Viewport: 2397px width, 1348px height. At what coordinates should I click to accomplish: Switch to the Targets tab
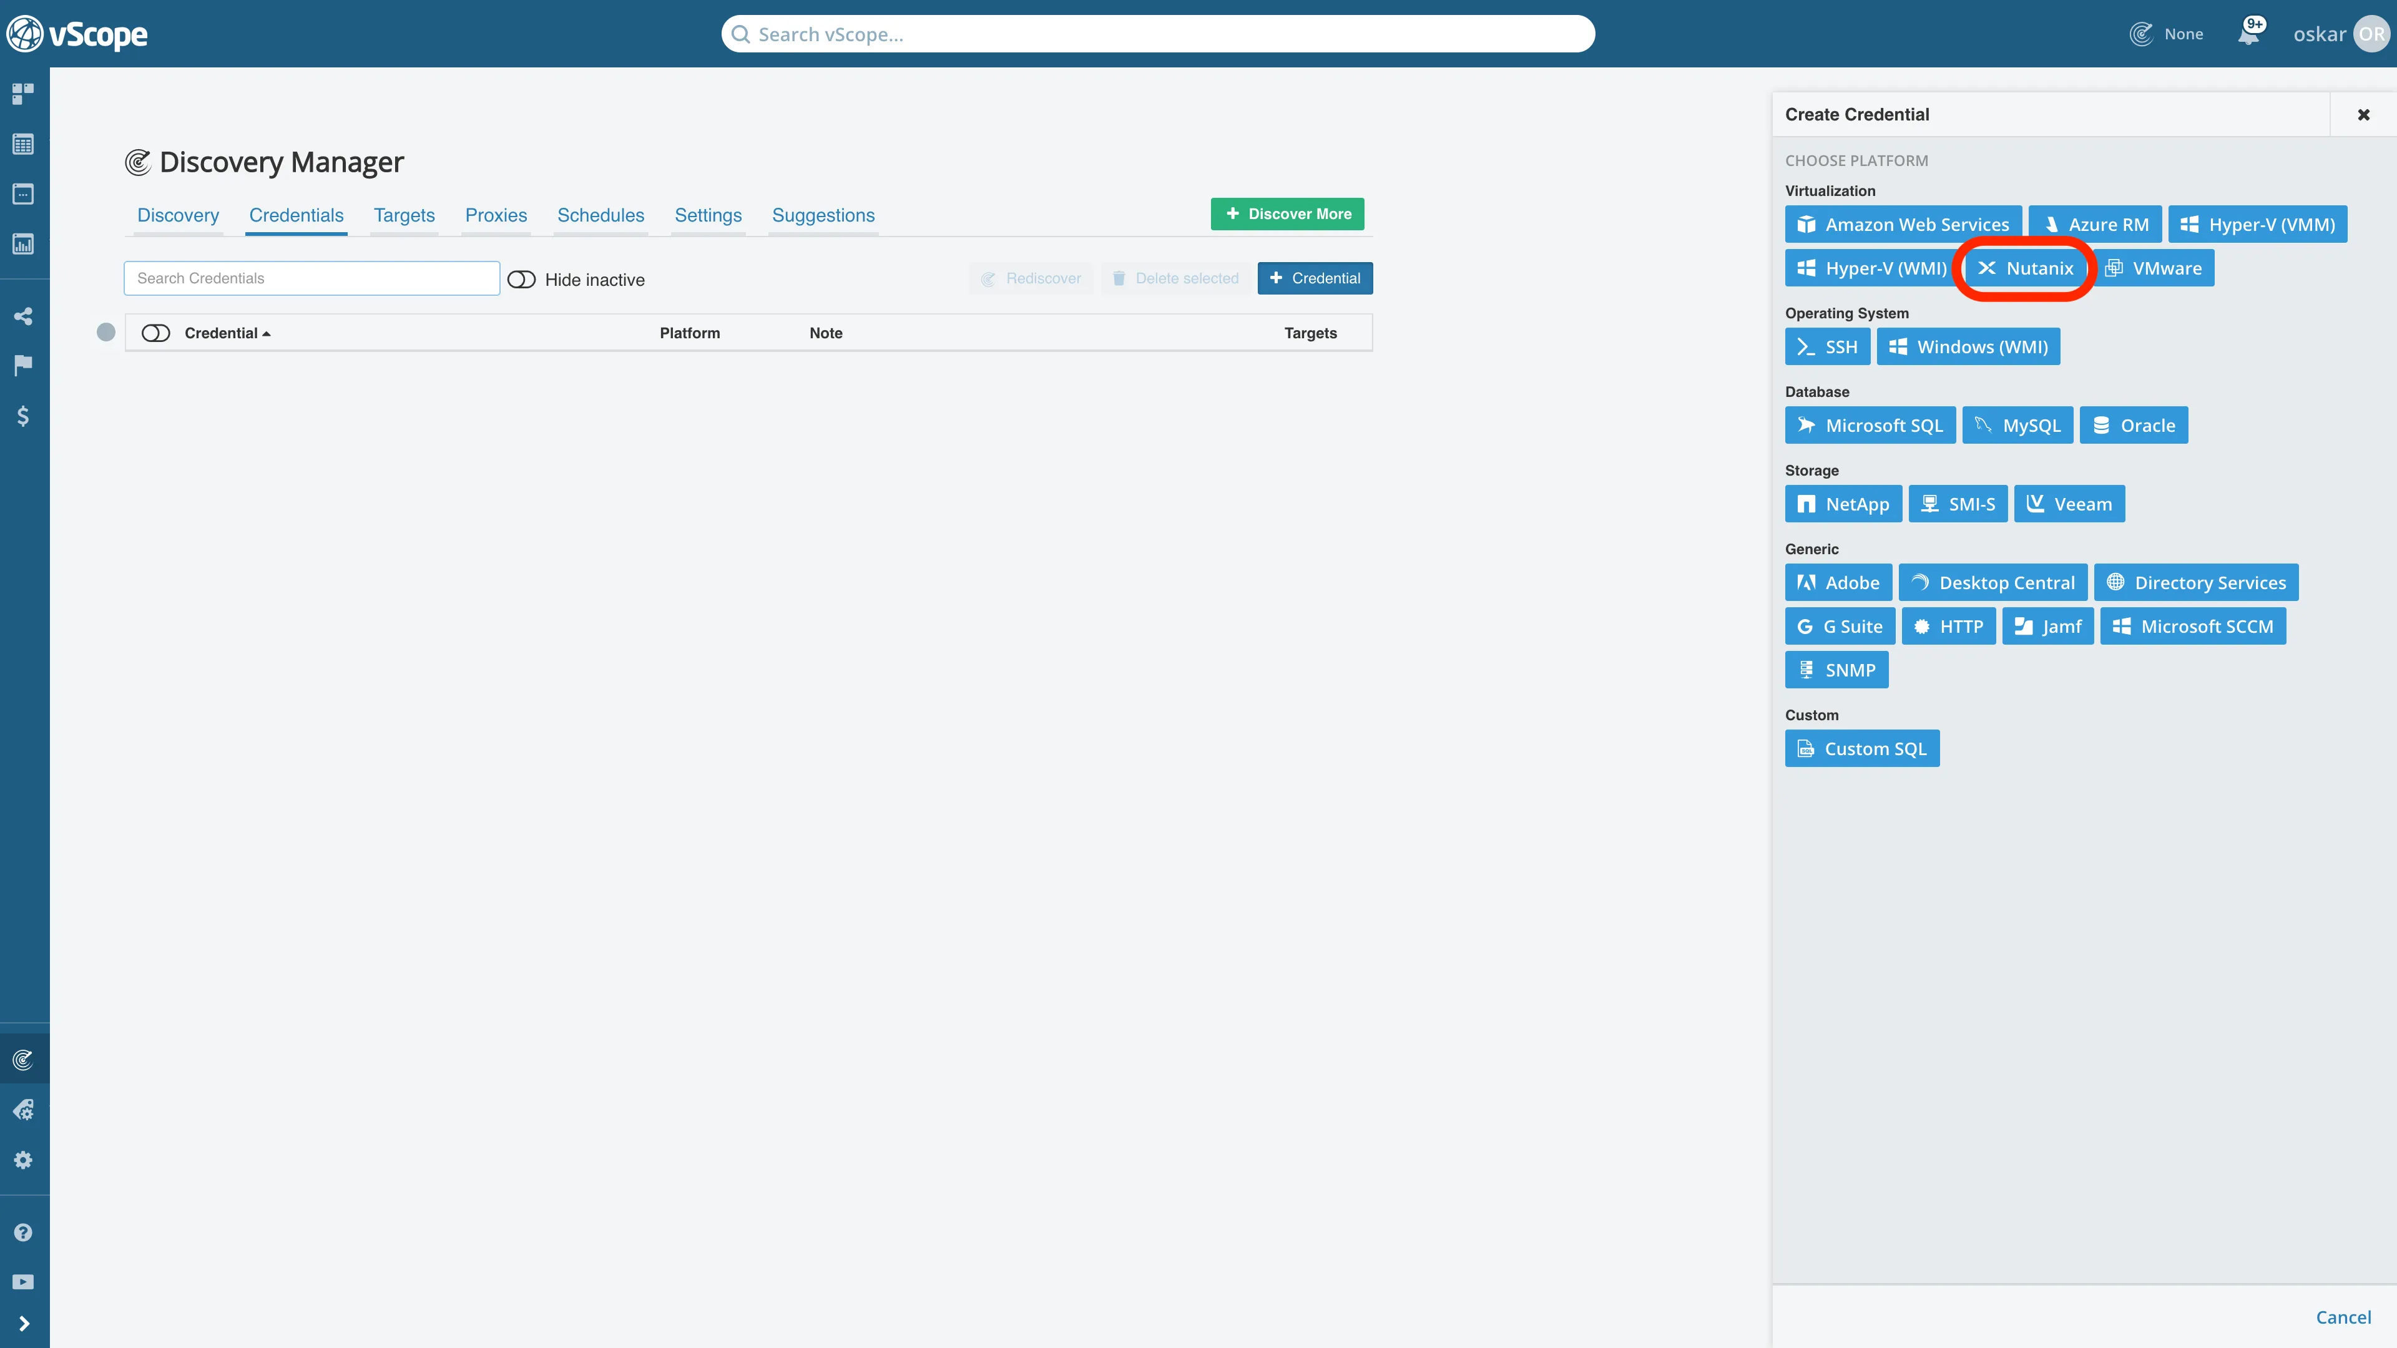(402, 215)
